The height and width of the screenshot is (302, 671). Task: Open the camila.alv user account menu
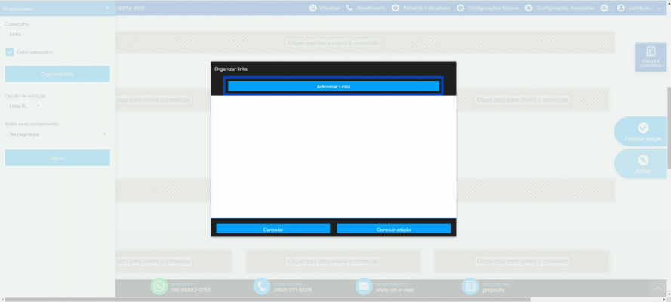pyautogui.click(x=640, y=8)
